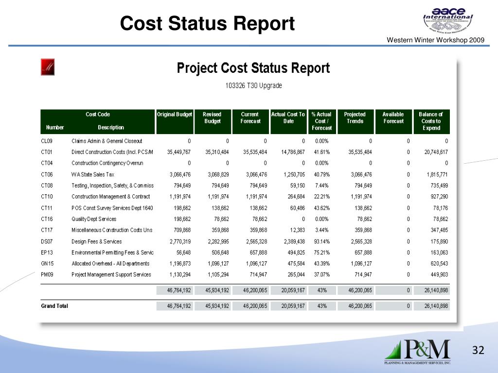Click the Grand Total label
498x373 pixels.
point(54,306)
